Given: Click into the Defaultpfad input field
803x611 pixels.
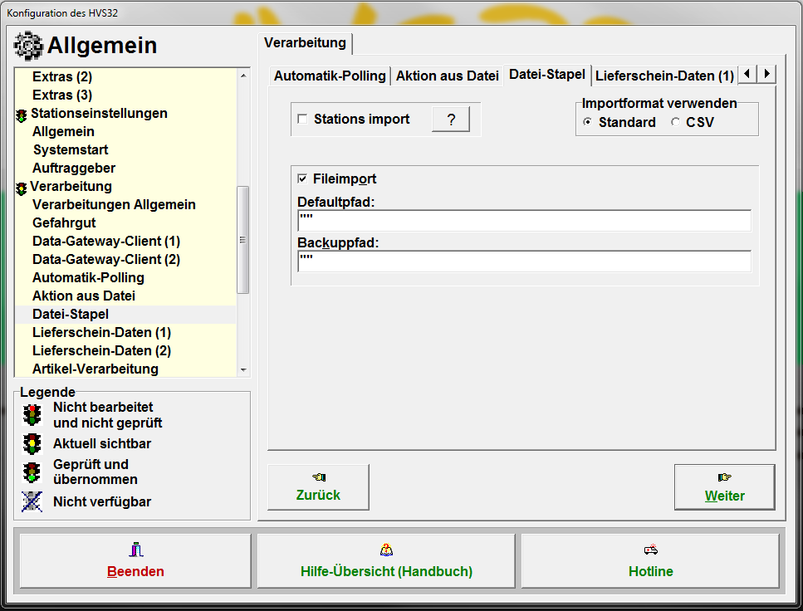Looking at the screenshot, I should (x=524, y=221).
